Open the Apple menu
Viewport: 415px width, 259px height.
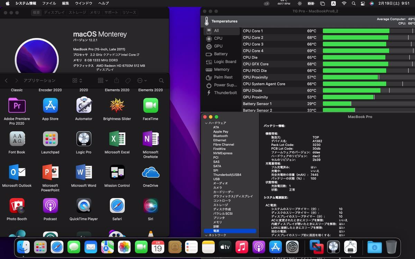pos(8,3)
